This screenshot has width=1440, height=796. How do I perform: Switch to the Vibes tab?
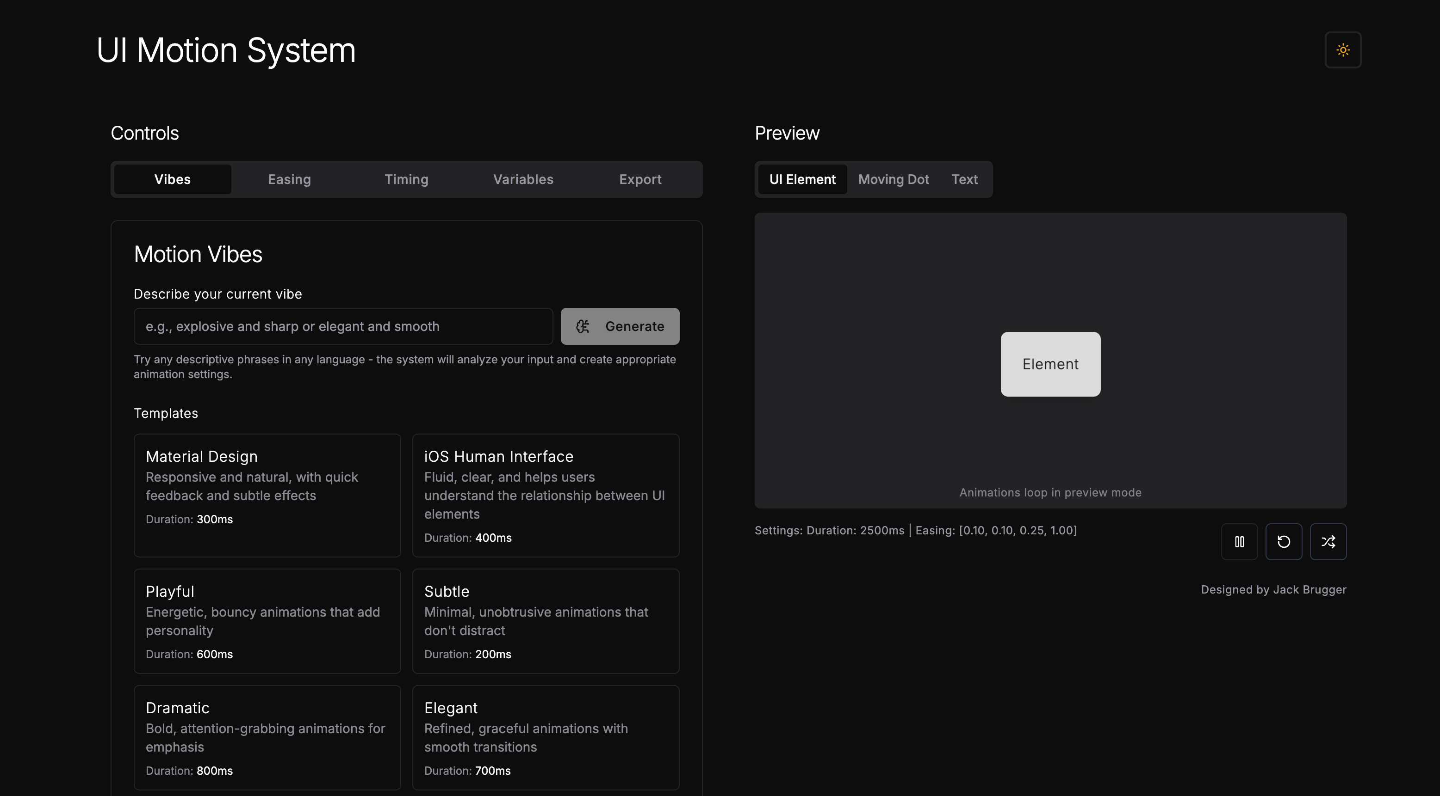coord(172,179)
